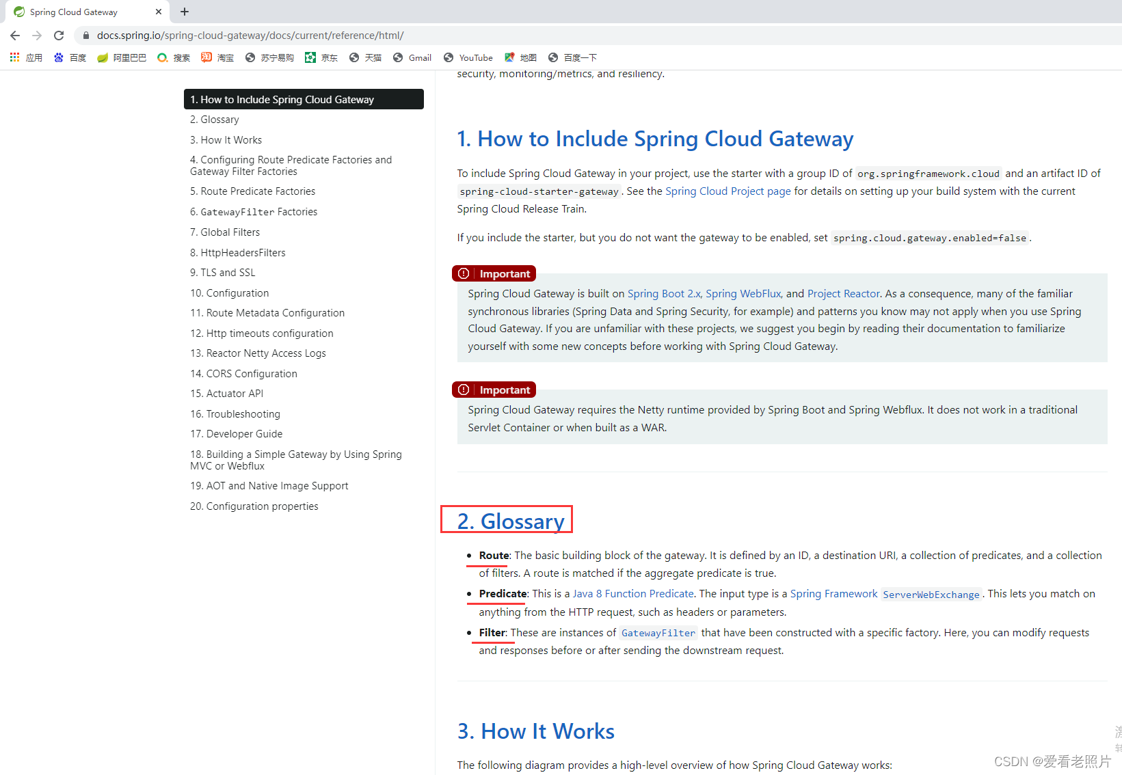Follow the 'Spring Cloud Project page' link
The height and width of the screenshot is (775, 1122).
click(x=728, y=191)
